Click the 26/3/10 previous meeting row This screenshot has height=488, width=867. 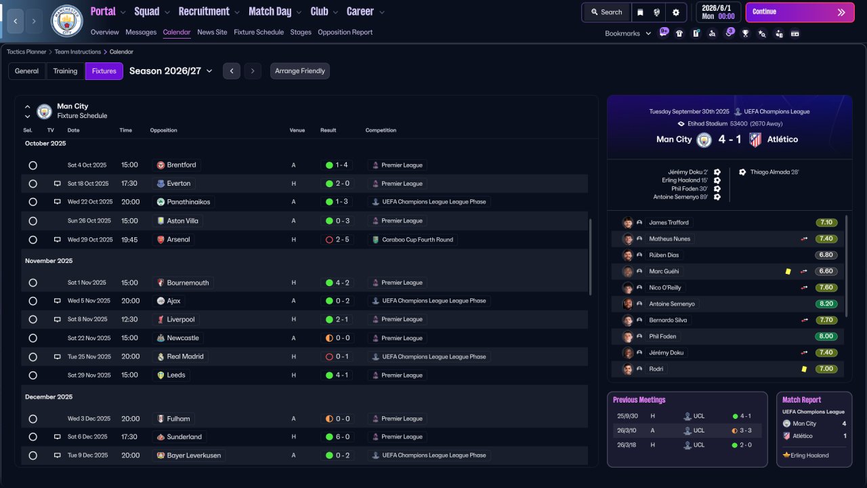[688, 430]
